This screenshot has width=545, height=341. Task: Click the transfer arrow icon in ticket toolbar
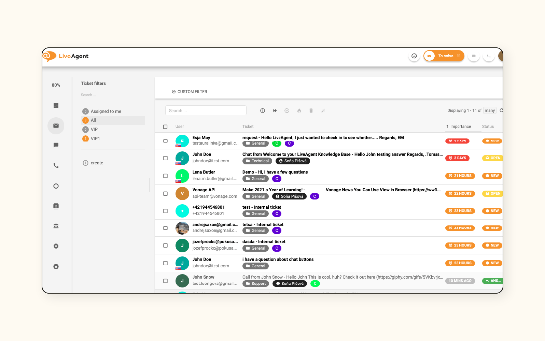(x=275, y=110)
